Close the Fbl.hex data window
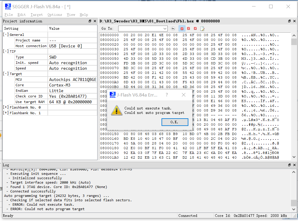298x221 pixels. 294,21
